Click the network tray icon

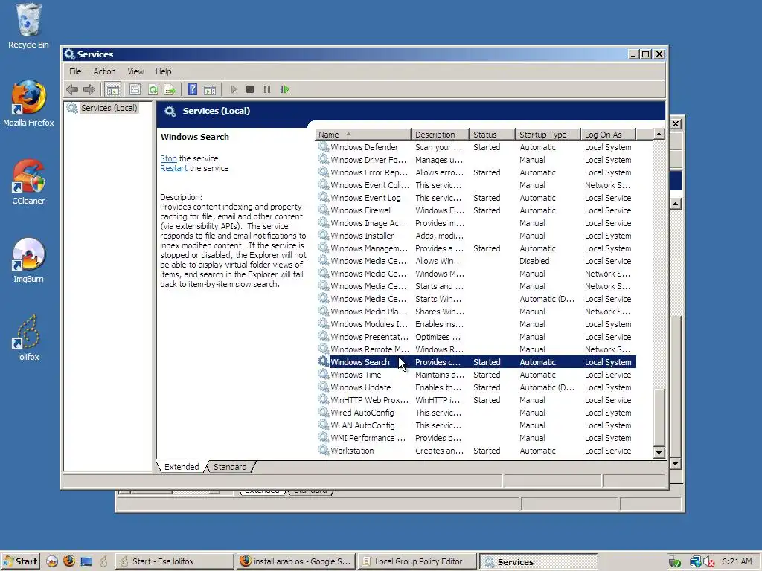pyautogui.click(x=695, y=562)
